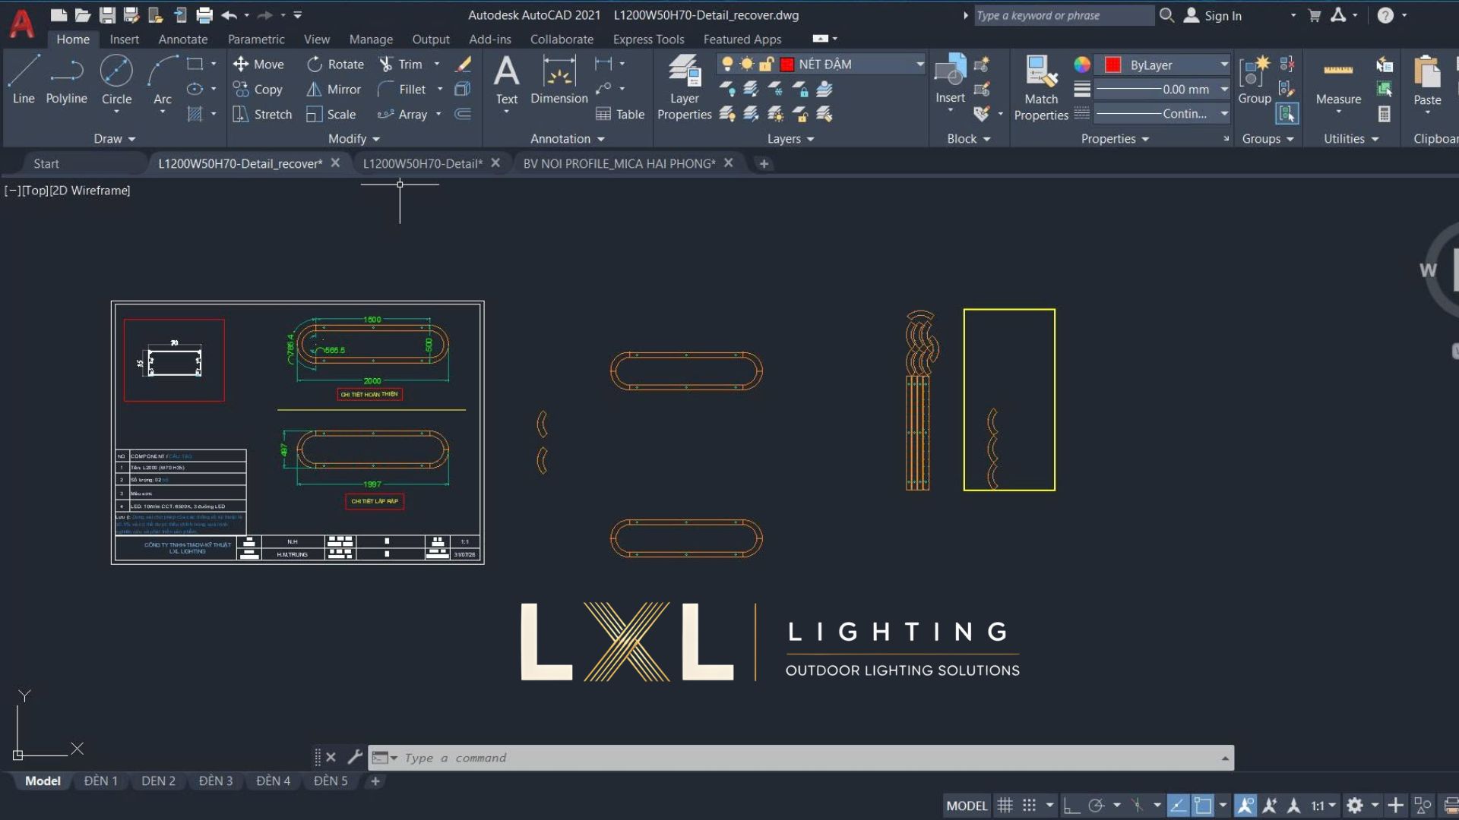The width and height of the screenshot is (1459, 820).
Task: Insert a Table
Action: (620, 115)
